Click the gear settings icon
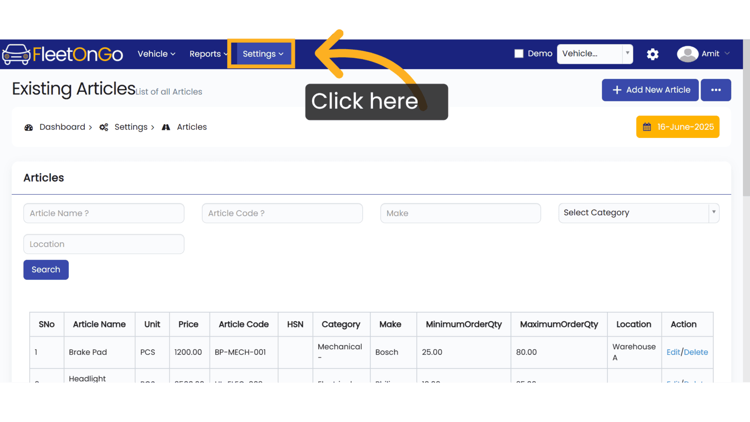The height and width of the screenshot is (422, 750). [652, 54]
